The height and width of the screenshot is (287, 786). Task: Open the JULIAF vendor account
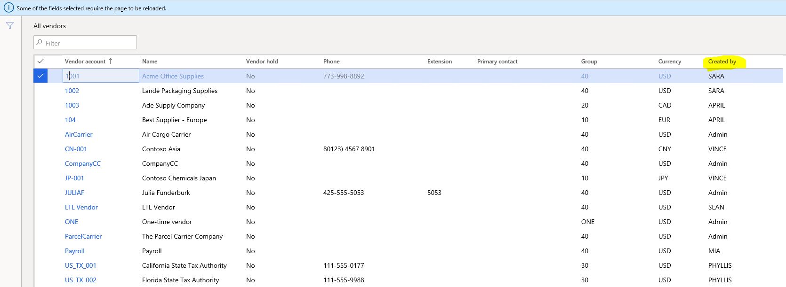point(74,193)
